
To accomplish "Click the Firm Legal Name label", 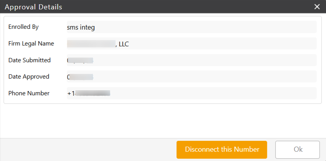I will tap(31, 44).
